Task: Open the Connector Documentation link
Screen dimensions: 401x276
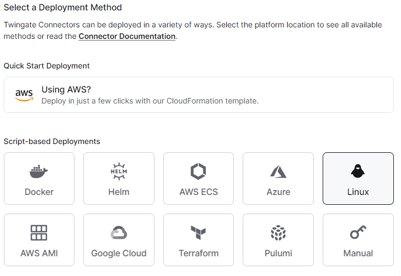Action: [127, 36]
